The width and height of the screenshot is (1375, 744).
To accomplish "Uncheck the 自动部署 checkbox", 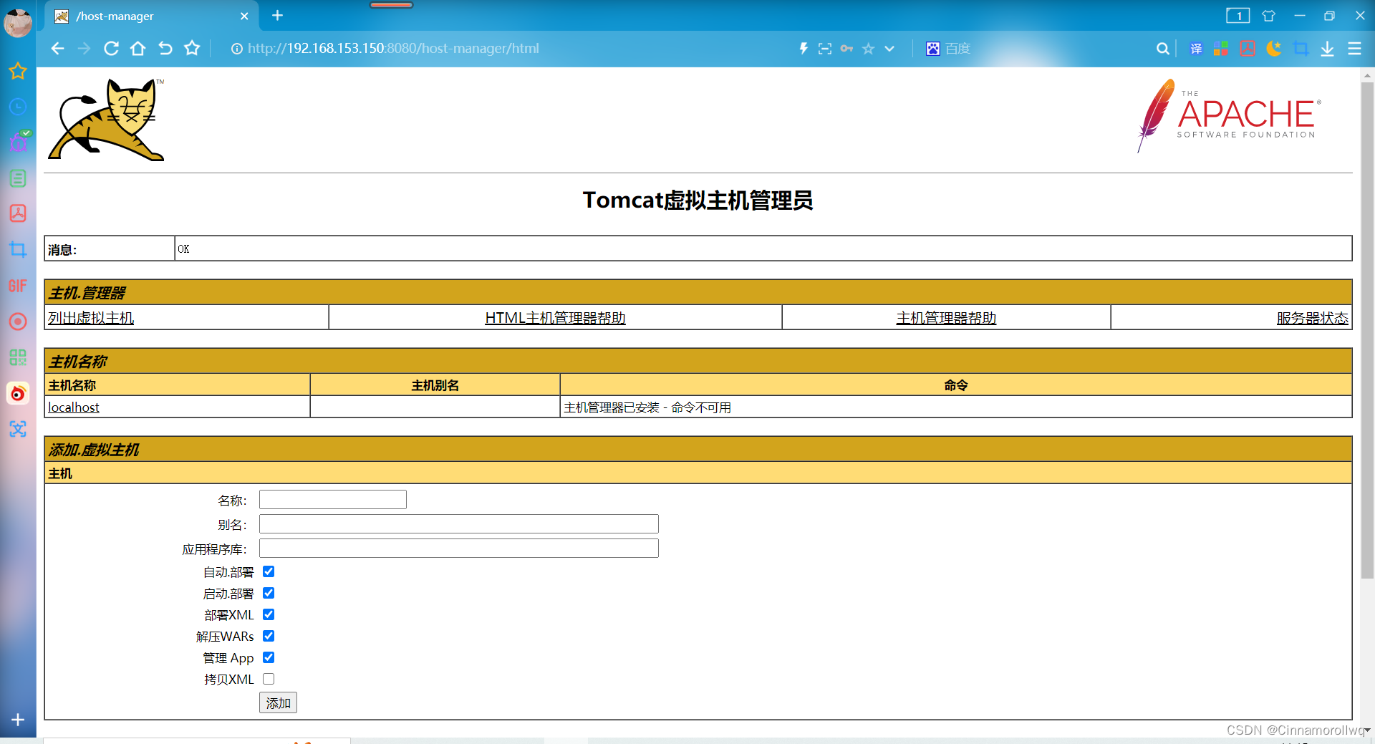I will (x=269, y=571).
